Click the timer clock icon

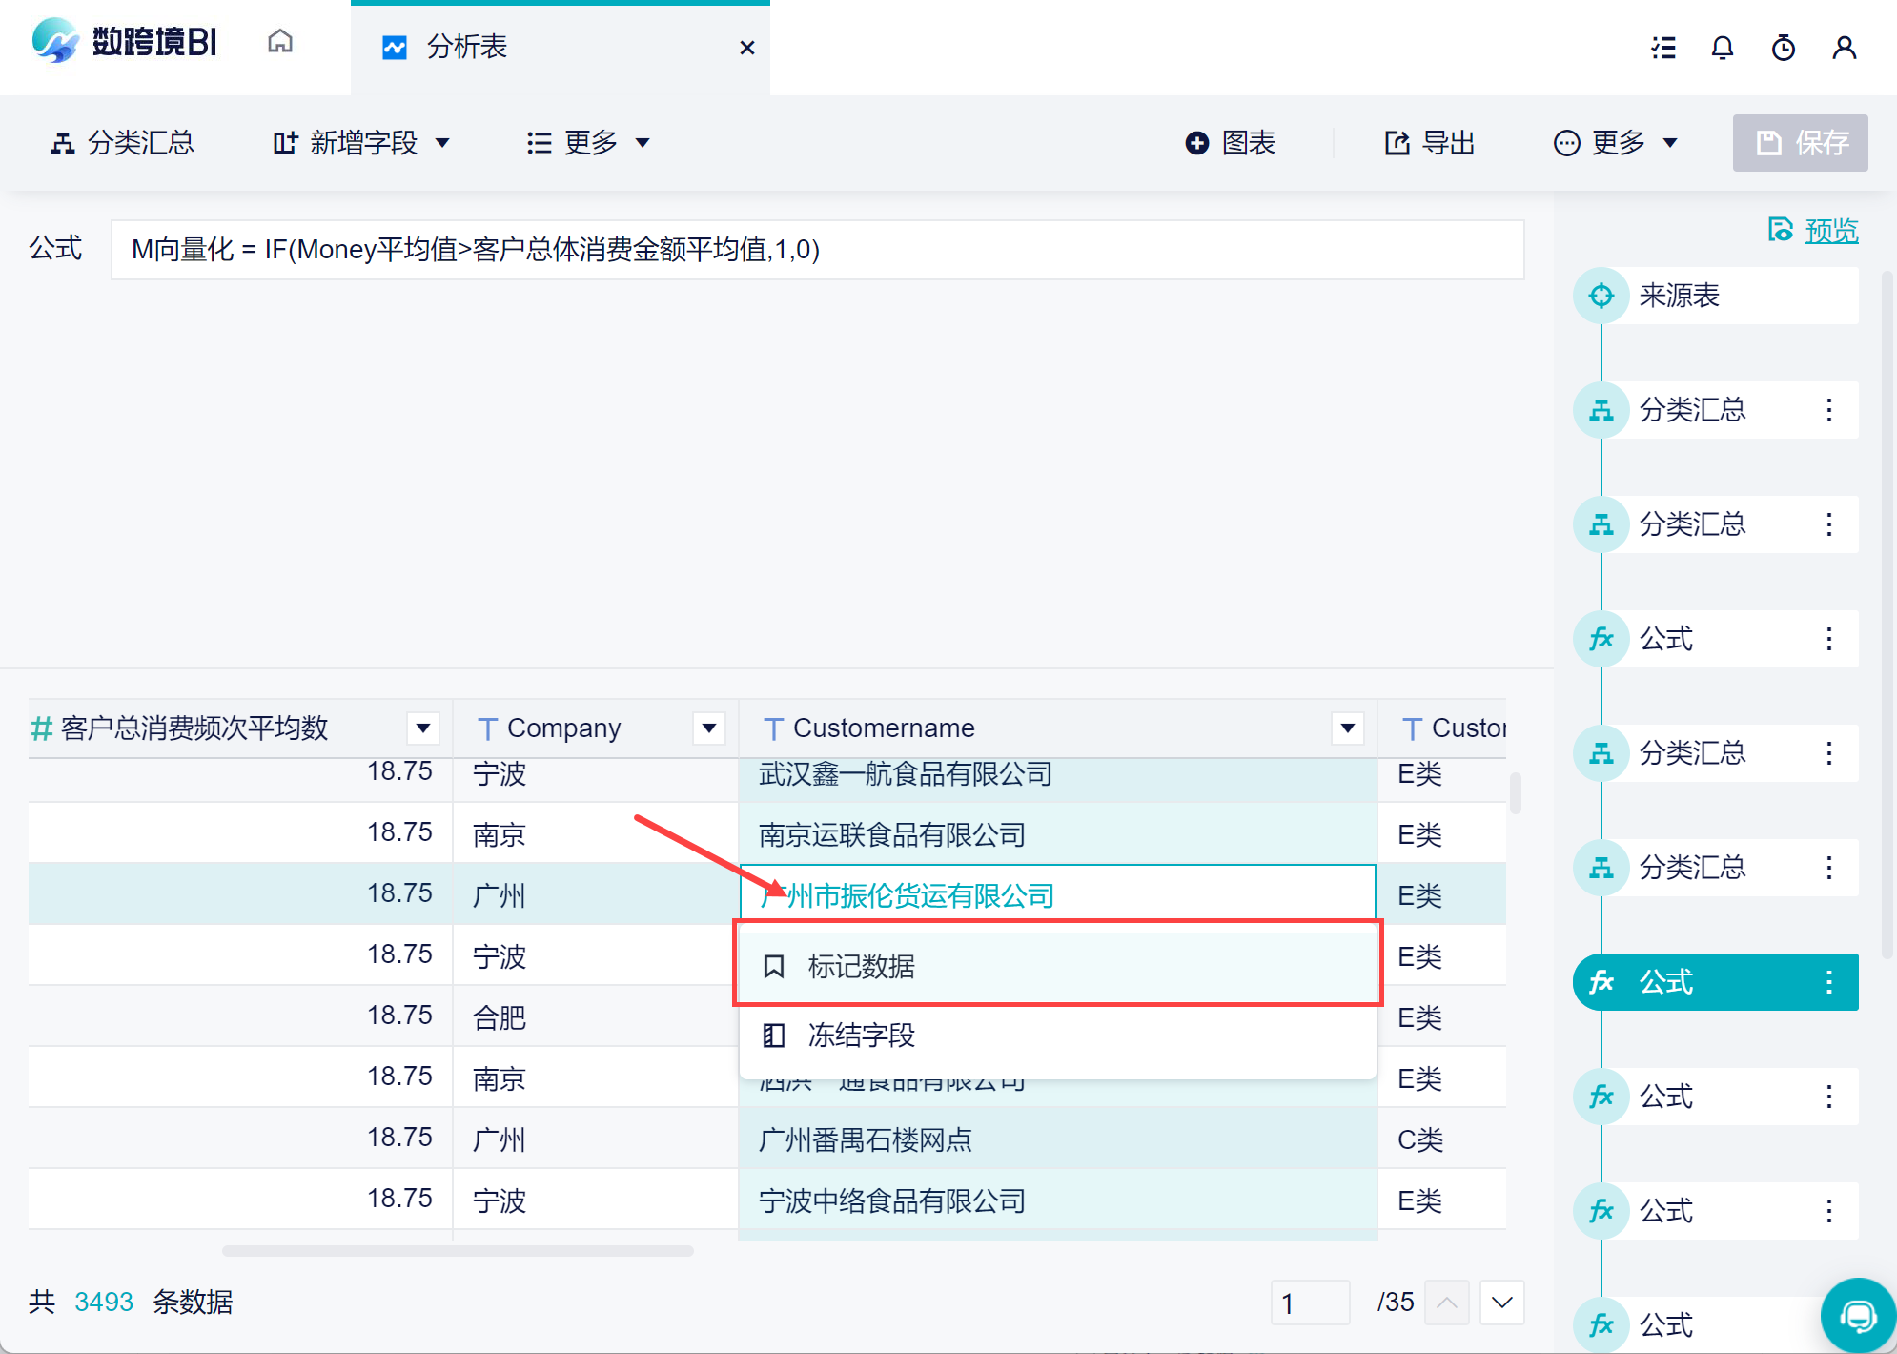[1783, 48]
